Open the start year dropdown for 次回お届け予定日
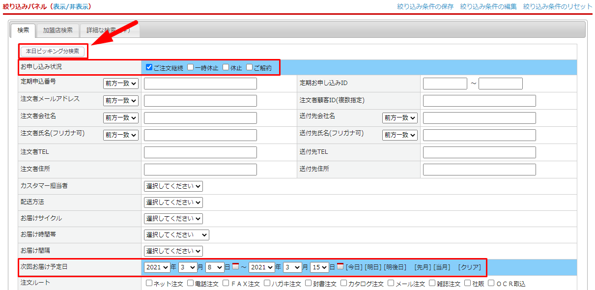Image resolution: width=595 pixels, height=290 pixels. point(157,267)
